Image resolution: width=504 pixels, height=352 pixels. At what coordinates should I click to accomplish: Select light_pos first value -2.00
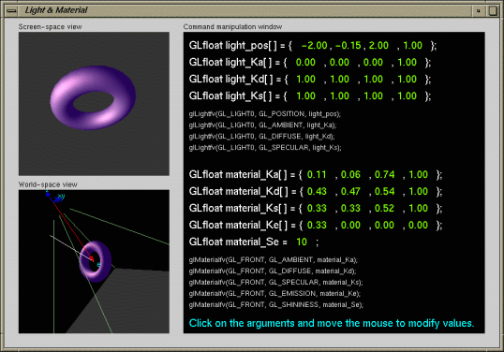[314, 46]
